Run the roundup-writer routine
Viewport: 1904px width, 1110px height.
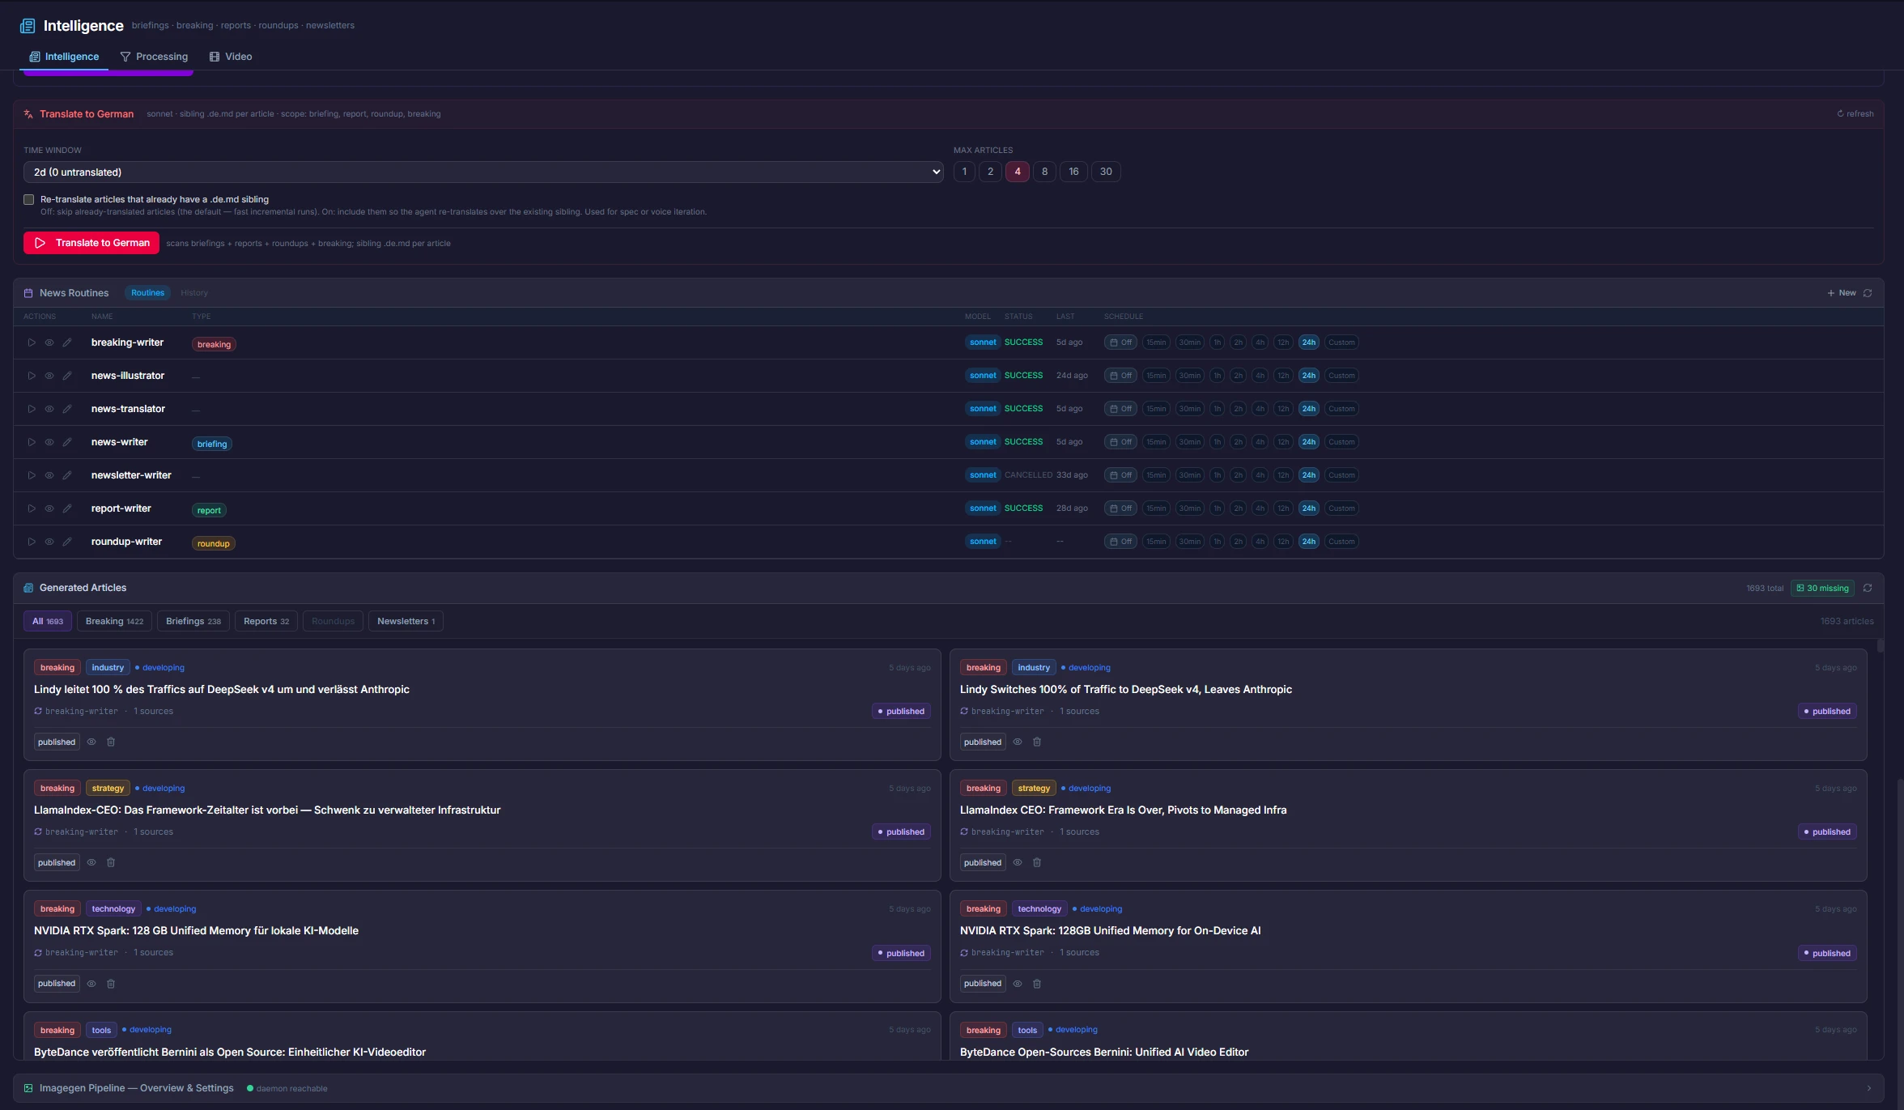32,542
